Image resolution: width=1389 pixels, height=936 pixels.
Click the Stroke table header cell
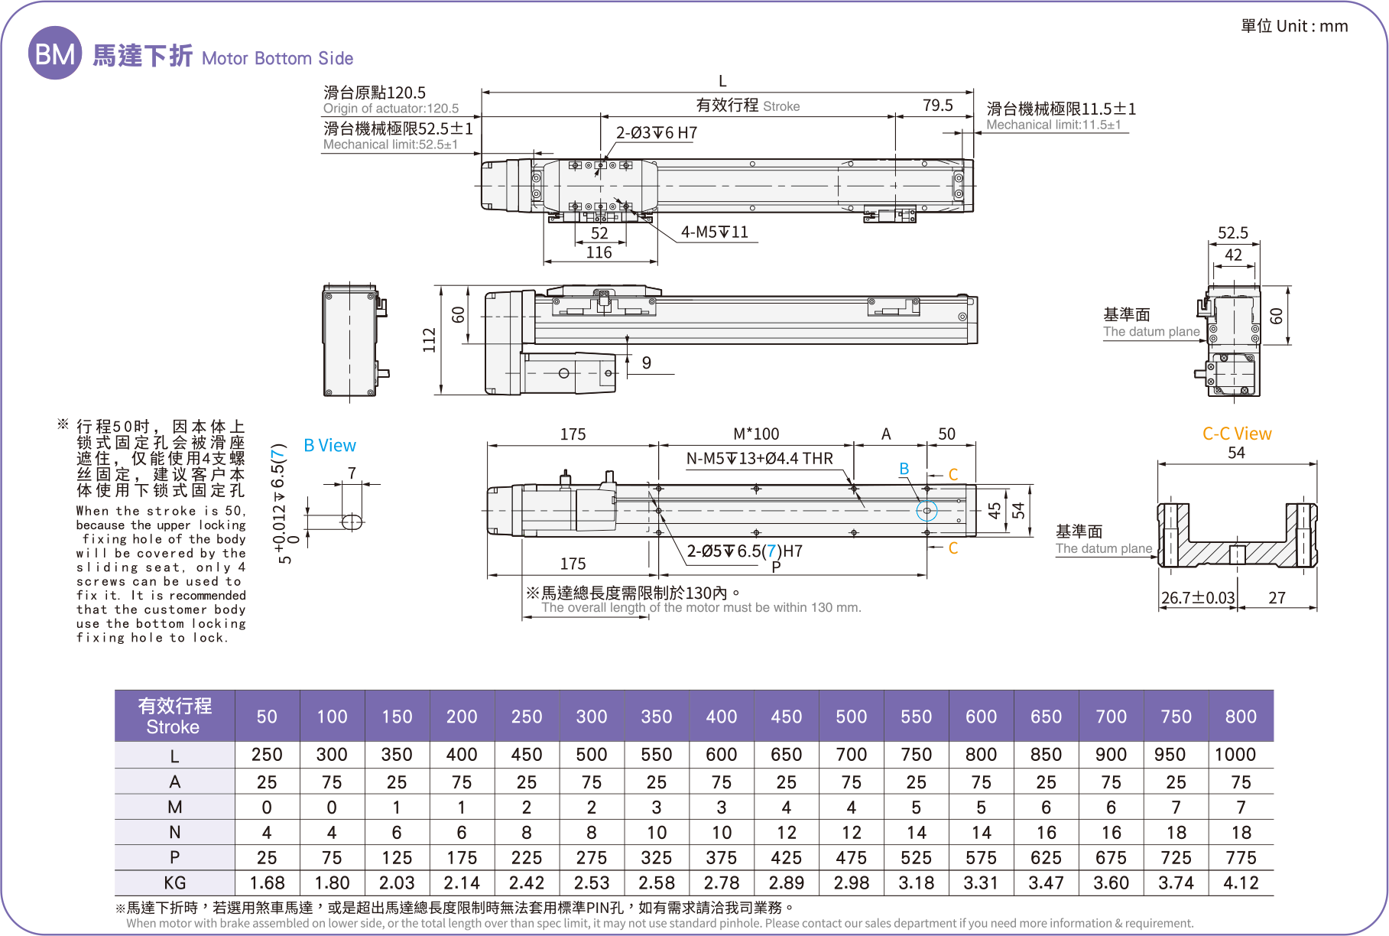pos(174,716)
